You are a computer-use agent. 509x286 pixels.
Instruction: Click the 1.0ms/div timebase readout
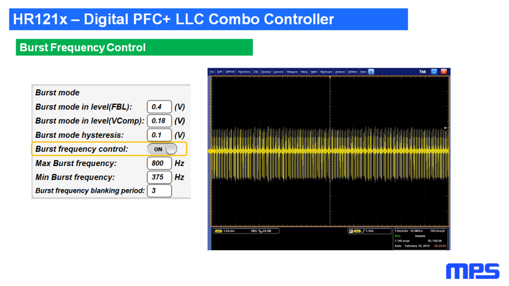click(401, 231)
